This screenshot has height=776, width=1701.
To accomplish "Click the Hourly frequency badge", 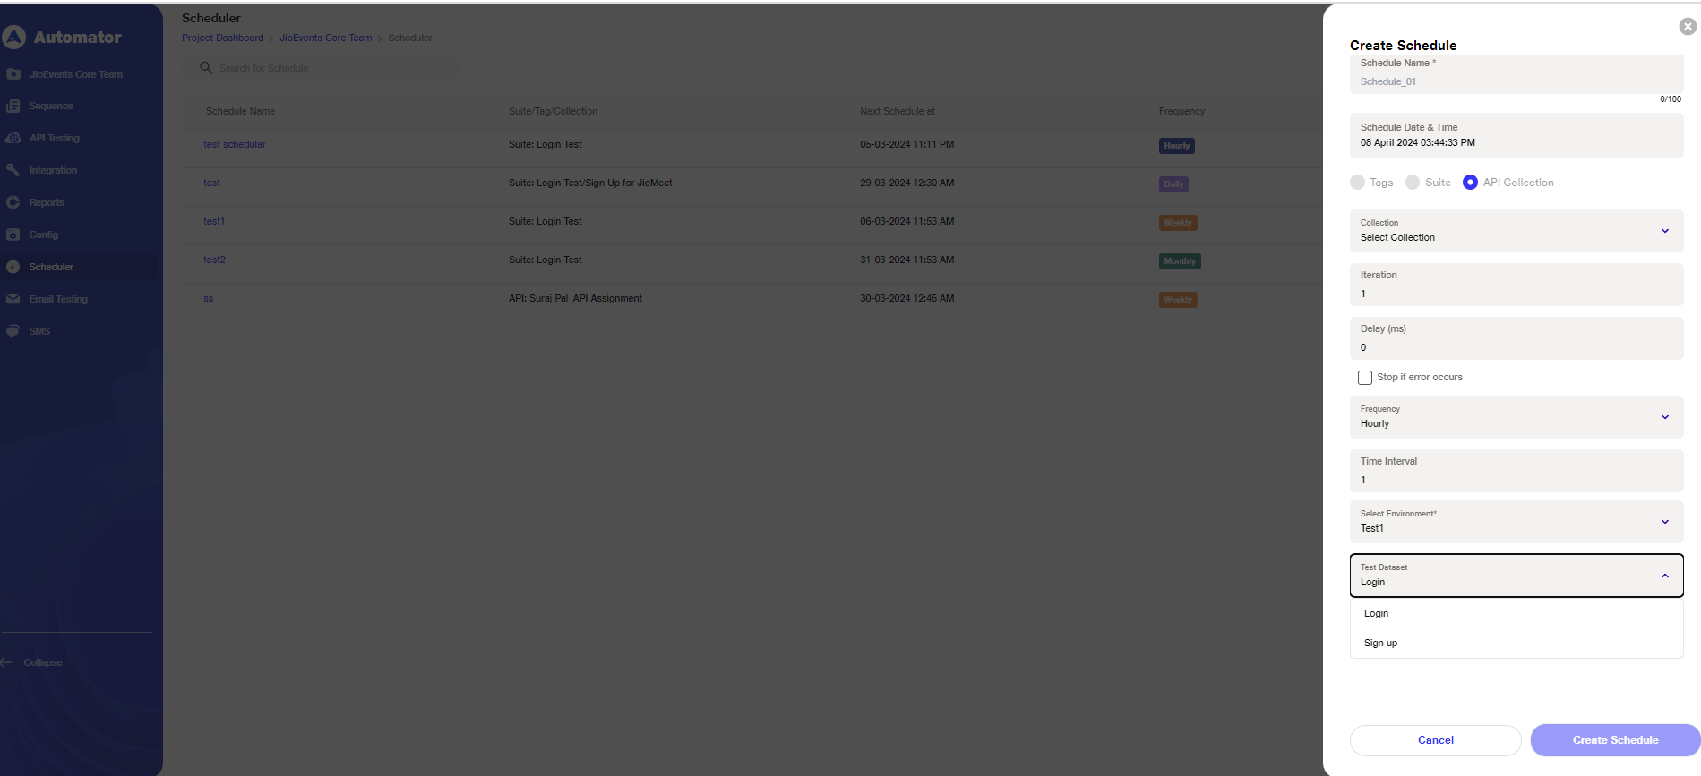I will point(1177,146).
